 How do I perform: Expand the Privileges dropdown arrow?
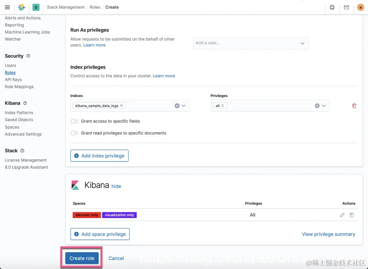click(x=324, y=106)
